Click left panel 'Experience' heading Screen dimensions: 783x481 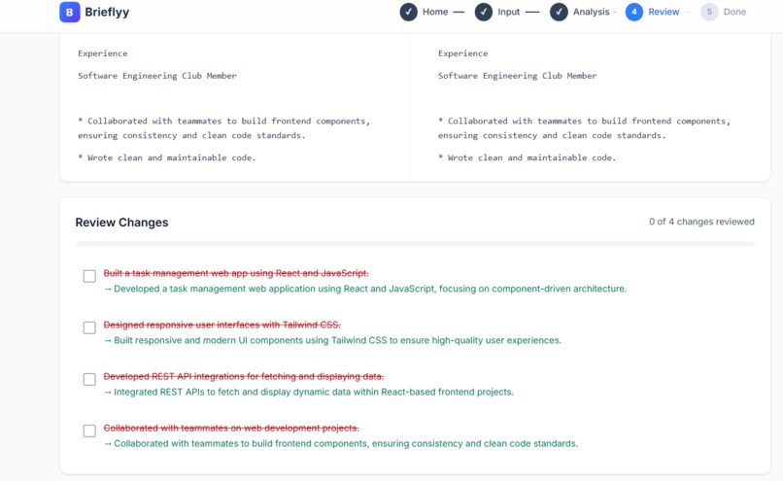coord(102,53)
